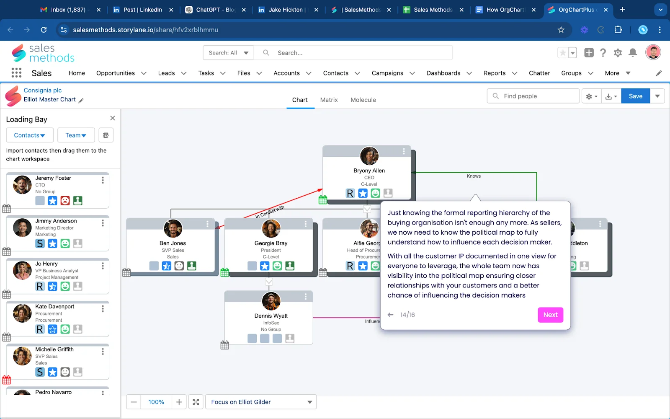Click the Find people field
The width and height of the screenshot is (670, 419).
coord(533,96)
